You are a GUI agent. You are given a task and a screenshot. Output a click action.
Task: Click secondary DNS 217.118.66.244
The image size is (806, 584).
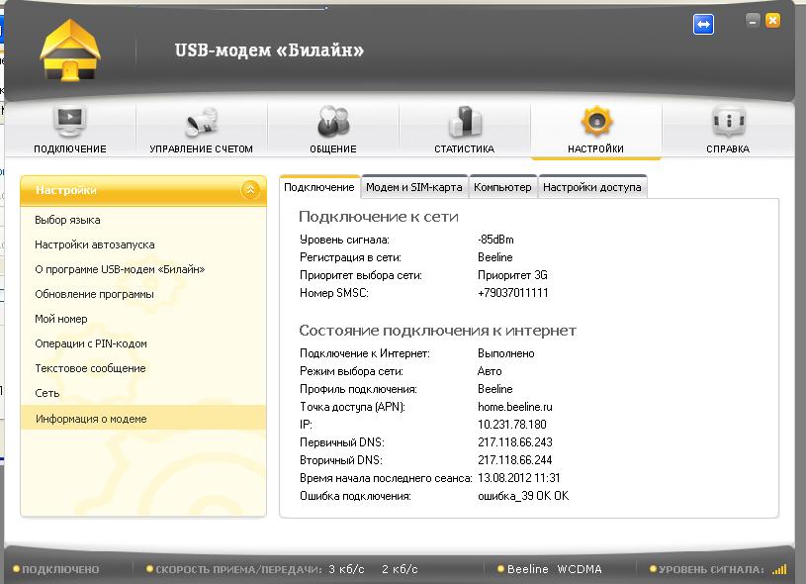point(515,460)
